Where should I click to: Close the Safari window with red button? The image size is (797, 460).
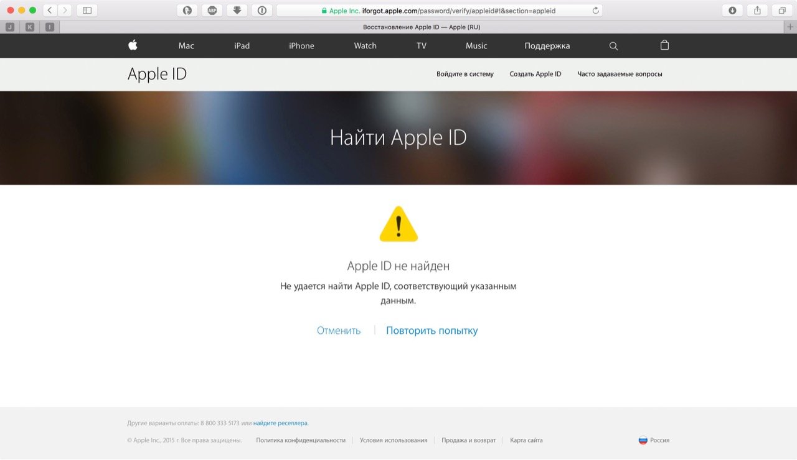tap(11, 11)
